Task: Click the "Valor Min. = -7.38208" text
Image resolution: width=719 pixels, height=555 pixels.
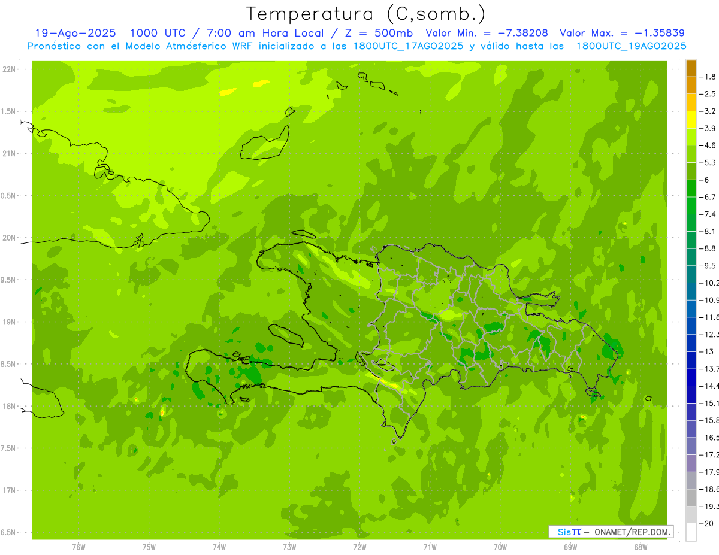Action: (487, 33)
